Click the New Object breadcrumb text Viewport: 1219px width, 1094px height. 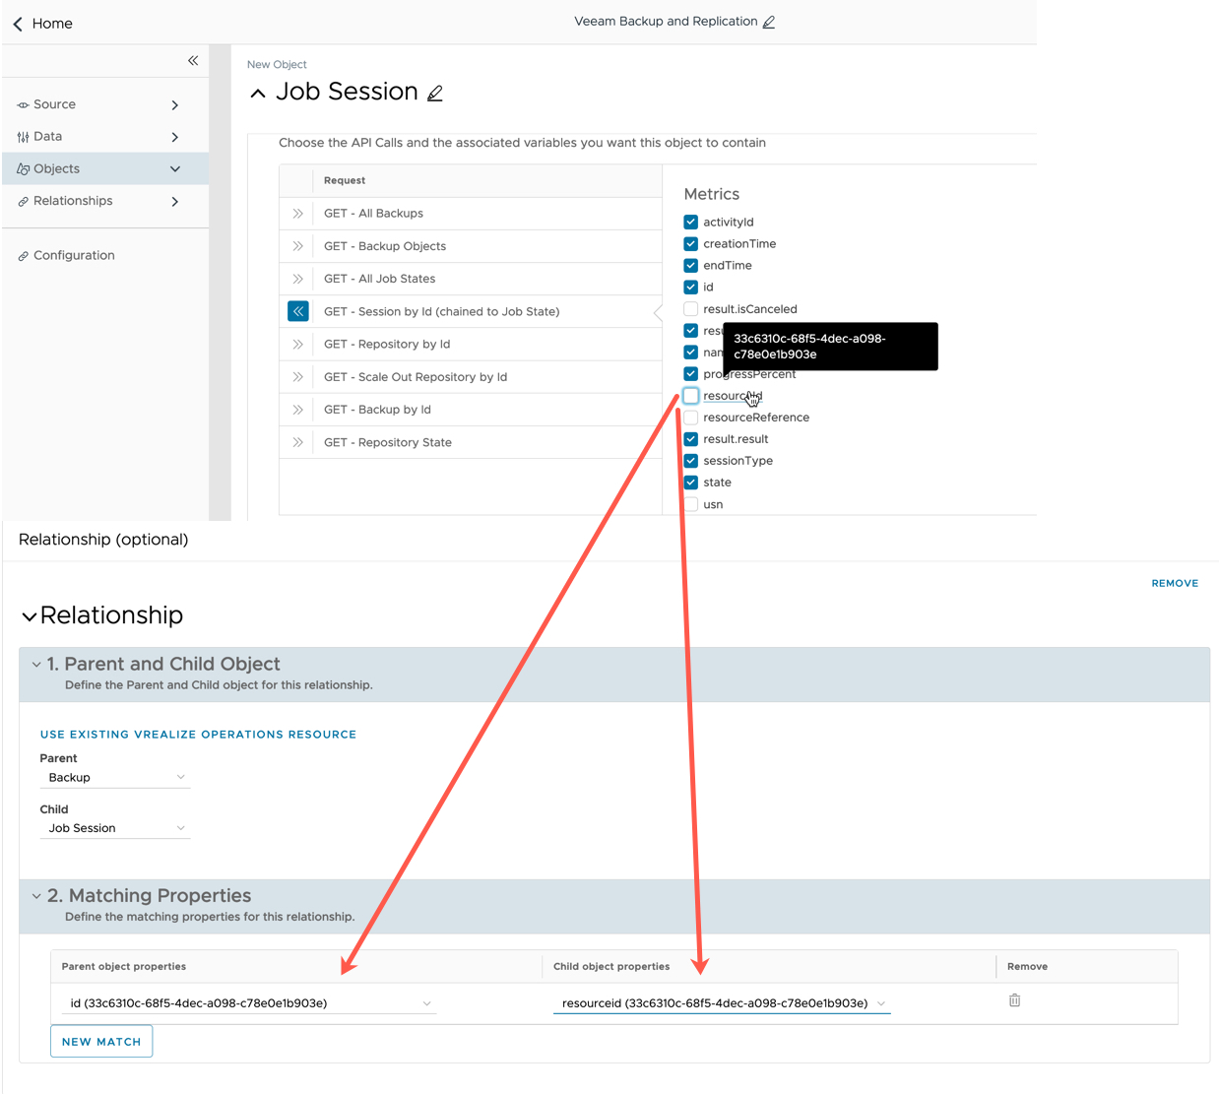coord(277,65)
